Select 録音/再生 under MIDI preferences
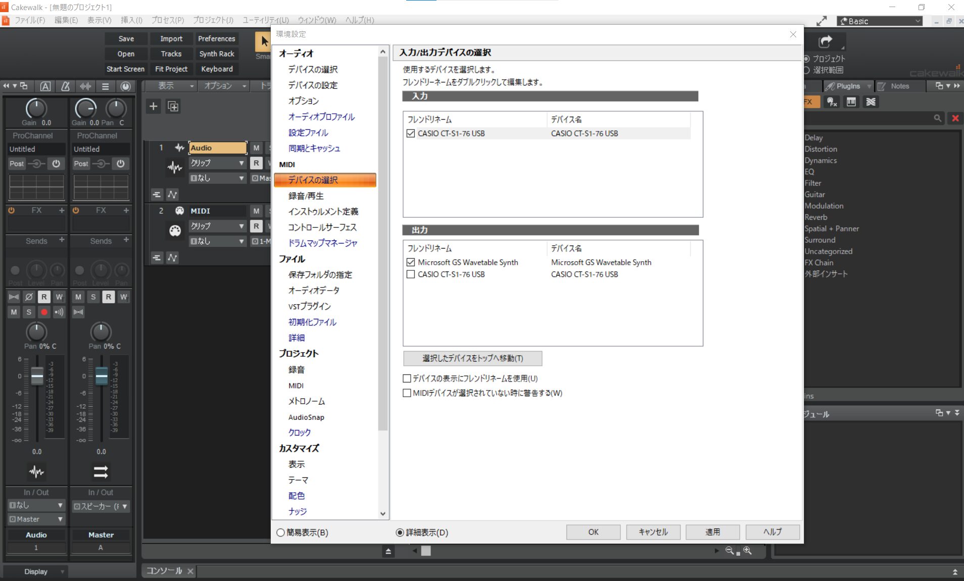Screen dimensions: 964x581 [306, 196]
